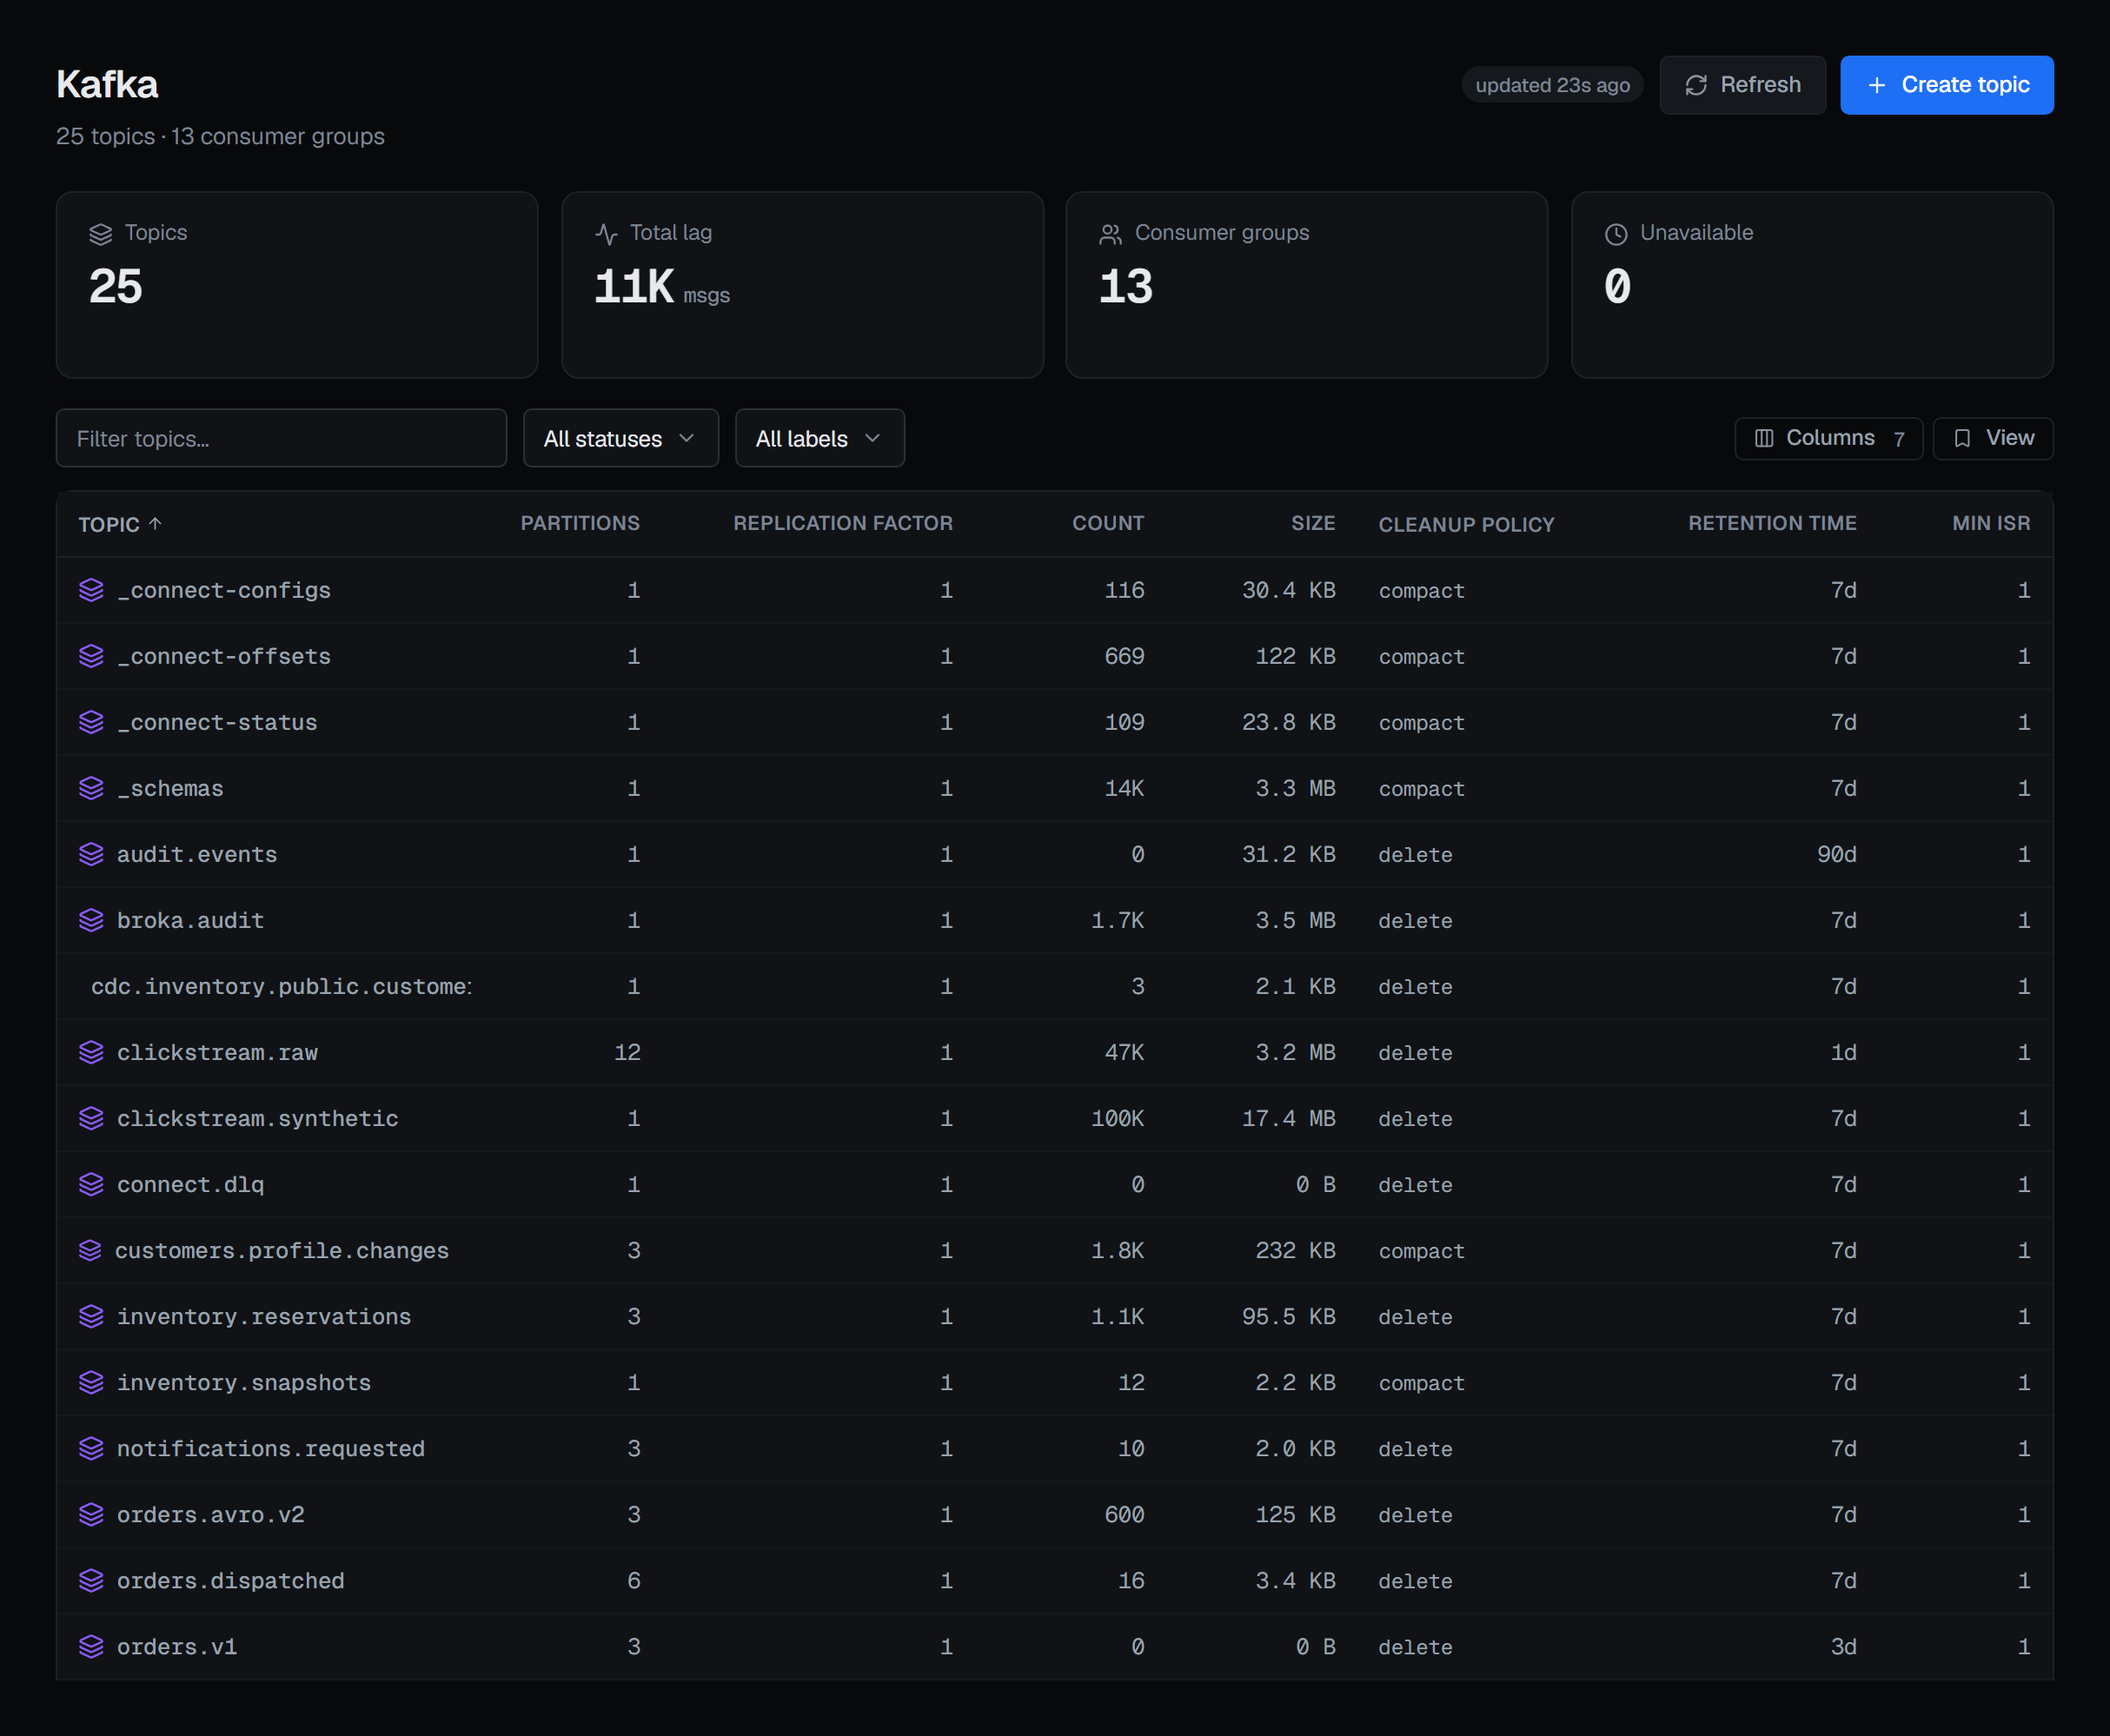Open the orders.v1 topic
Viewport: 2110px width, 1736px height.
[x=177, y=1646]
